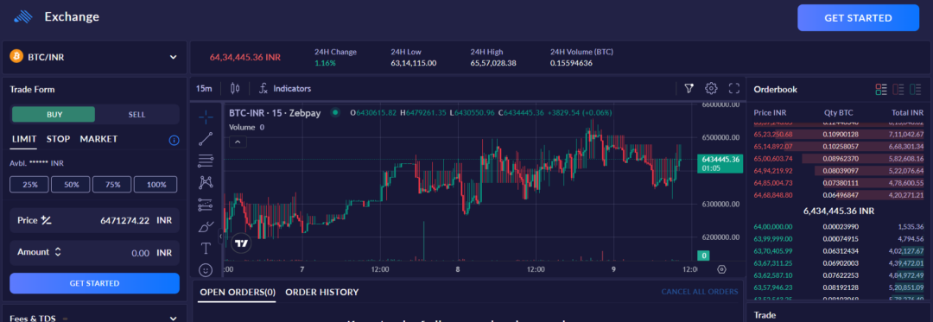
Task: Click the price plus-minus icon
Action: click(46, 220)
